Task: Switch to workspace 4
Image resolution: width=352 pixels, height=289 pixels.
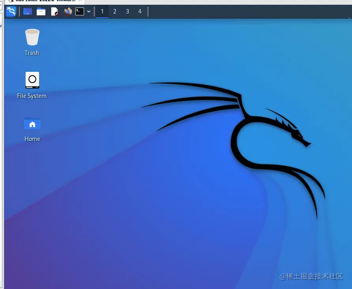Action: point(140,11)
